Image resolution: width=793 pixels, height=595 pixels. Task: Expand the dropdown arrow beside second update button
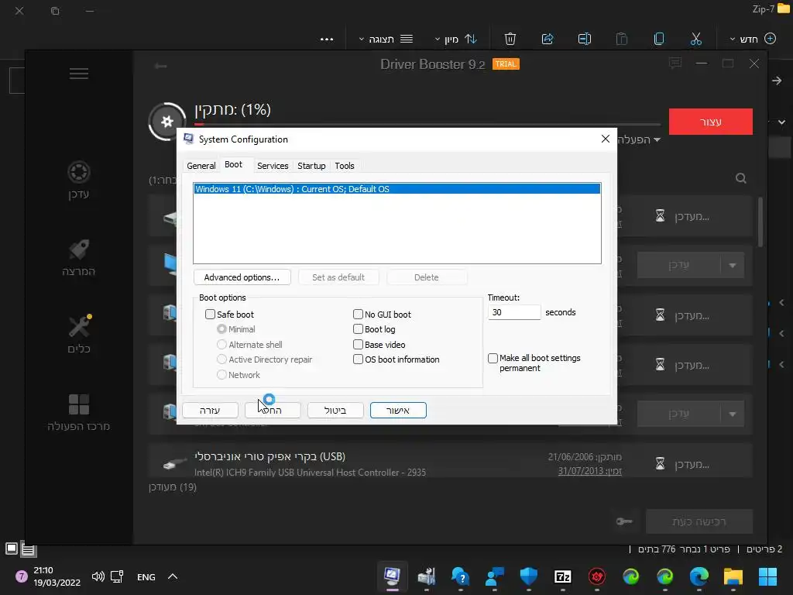coord(733,265)
